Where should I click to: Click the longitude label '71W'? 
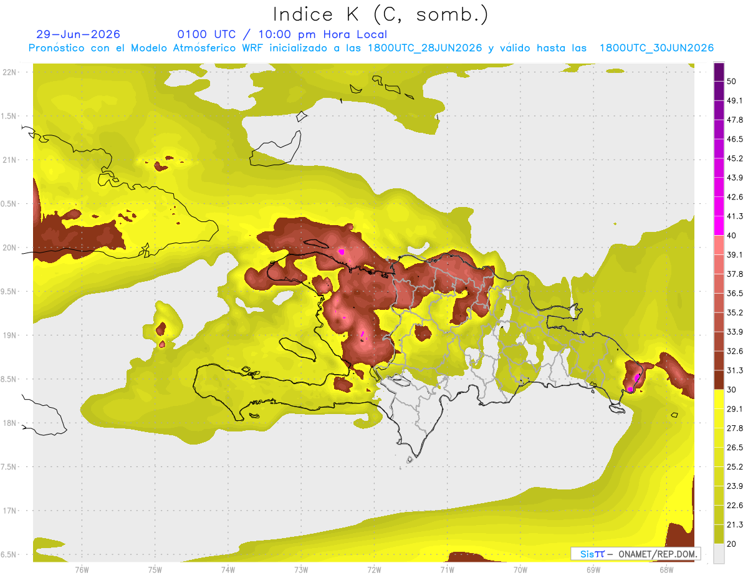[x=447, y=569]
